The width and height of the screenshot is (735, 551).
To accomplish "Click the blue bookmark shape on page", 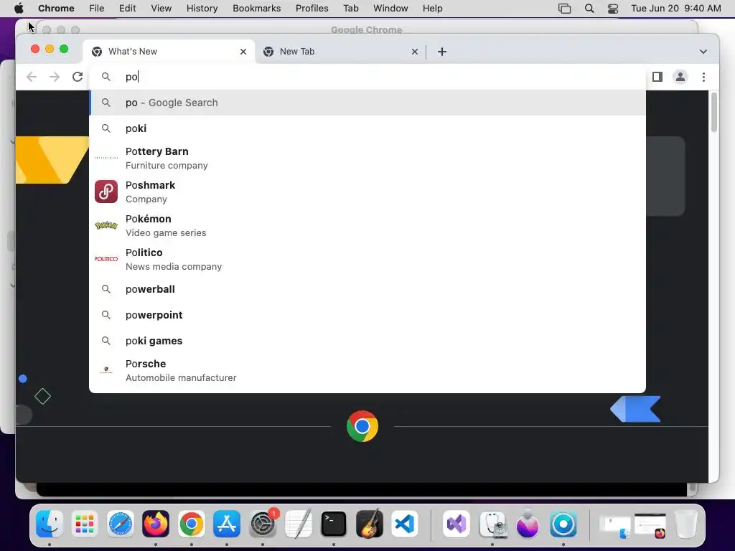I will pyautogui.click(x=636, y=409).
